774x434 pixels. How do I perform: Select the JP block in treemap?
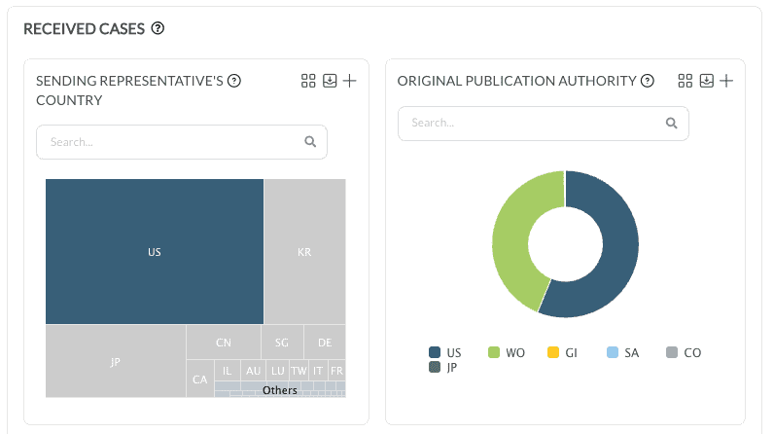pos(116,361)
